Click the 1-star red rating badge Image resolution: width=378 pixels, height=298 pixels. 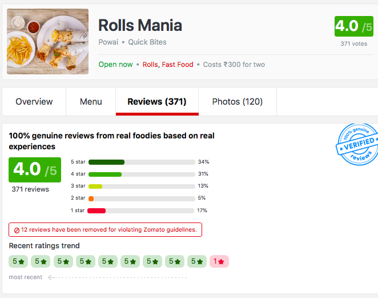pos(219,261)
